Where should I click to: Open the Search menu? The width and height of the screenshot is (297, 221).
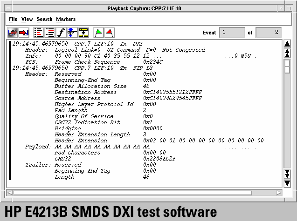(44, 19)
